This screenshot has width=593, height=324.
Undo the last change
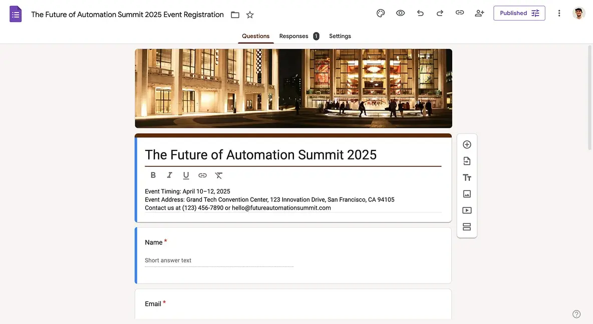(x=420, y=13)
